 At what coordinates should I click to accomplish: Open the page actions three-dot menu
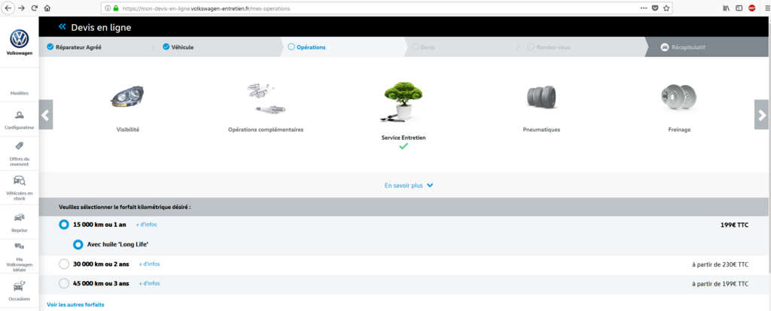point(644,8)
